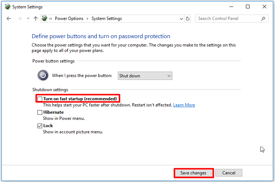
Task: Click the Search Control Panel field
Action: [x=231, y=19]
